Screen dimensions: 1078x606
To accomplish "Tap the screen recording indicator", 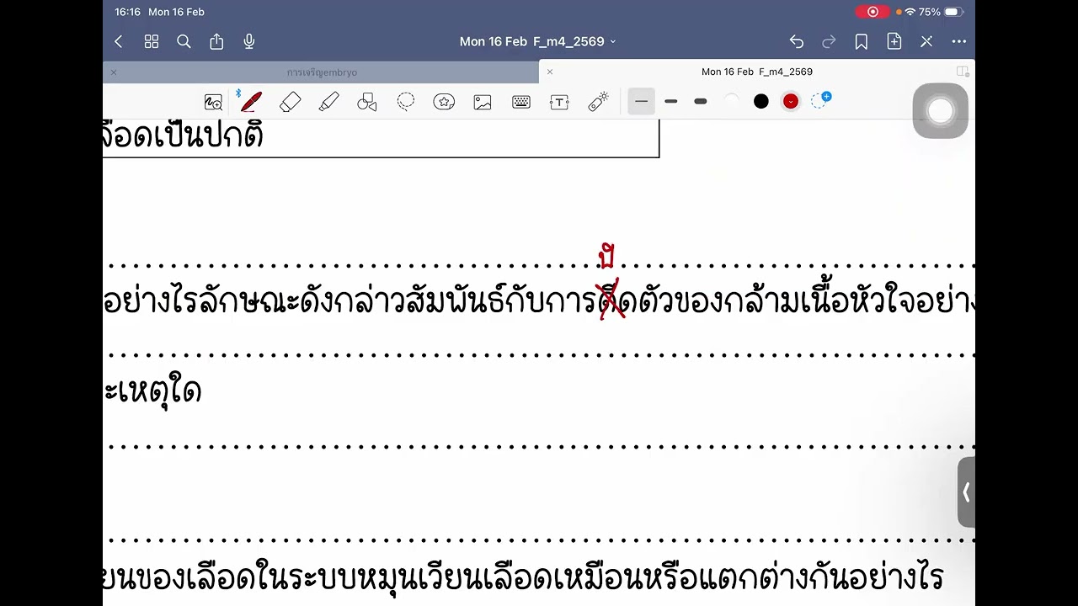I will coord(873,12).
